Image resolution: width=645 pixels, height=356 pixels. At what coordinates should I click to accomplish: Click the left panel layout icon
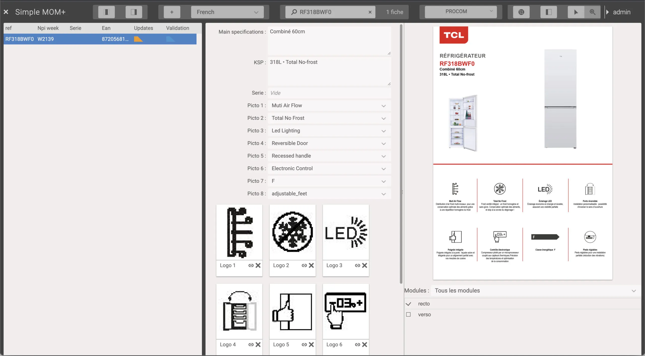[106, 12]
